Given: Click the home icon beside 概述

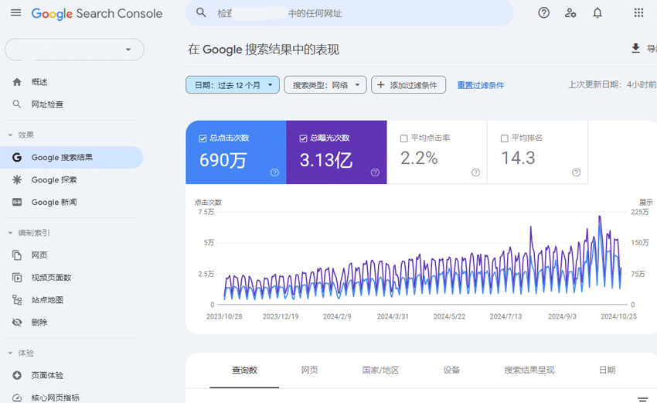Looking at the screenshot, I should tap(17, 82).
